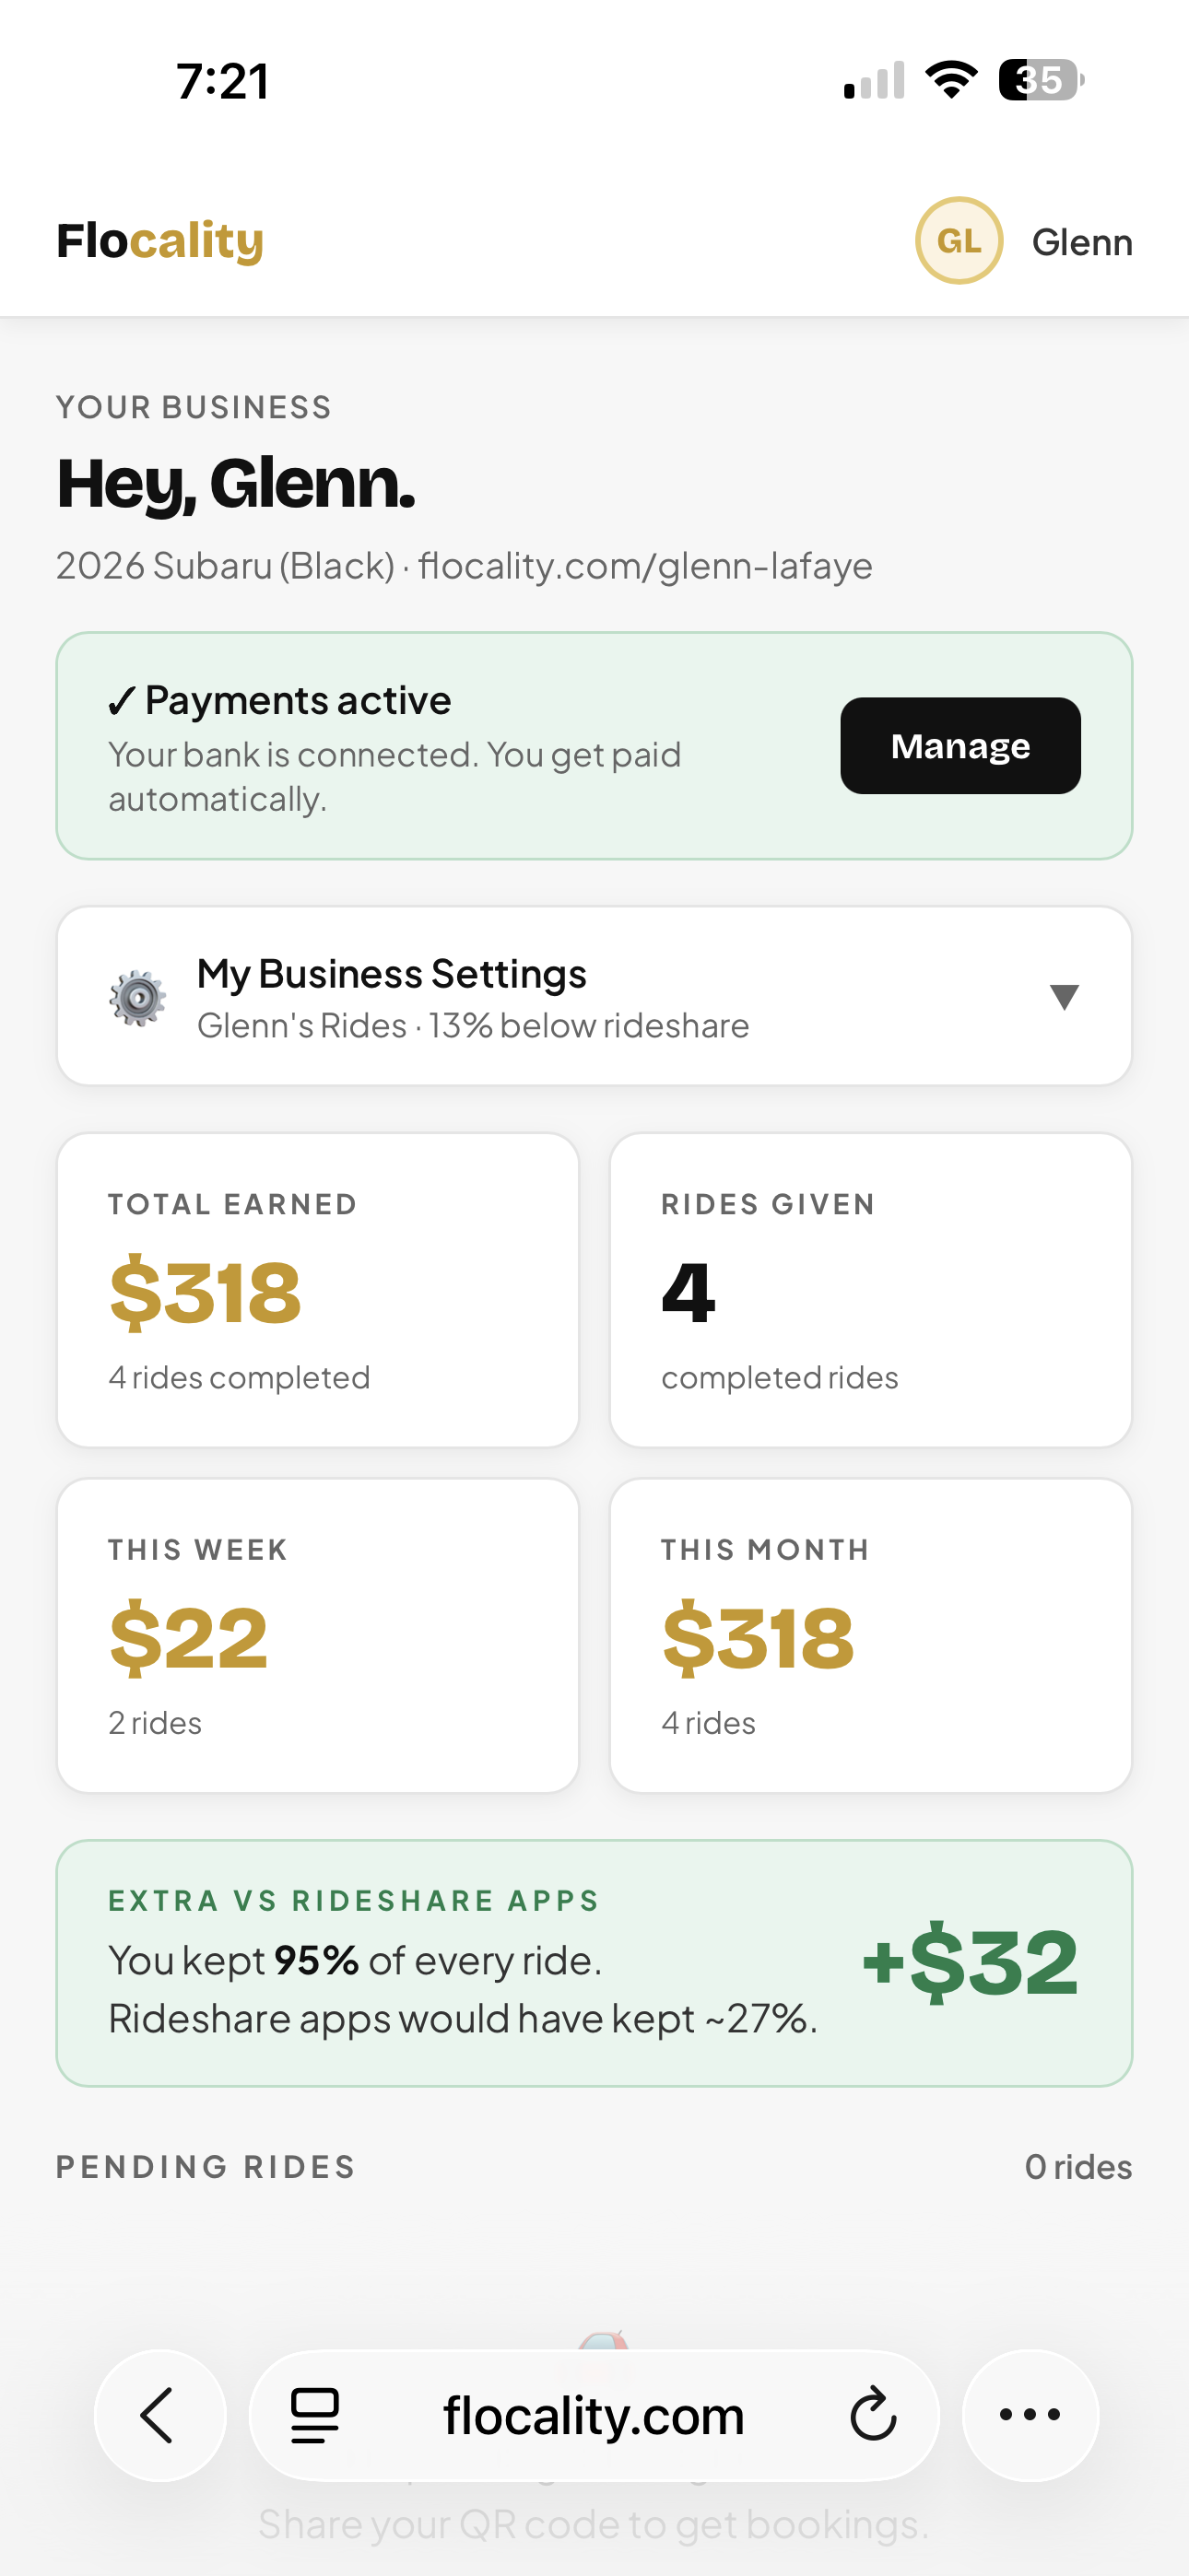Screen dimensions: 1189x2576
Task: Click the gear settings icon
Action: (x=137, y=997)
